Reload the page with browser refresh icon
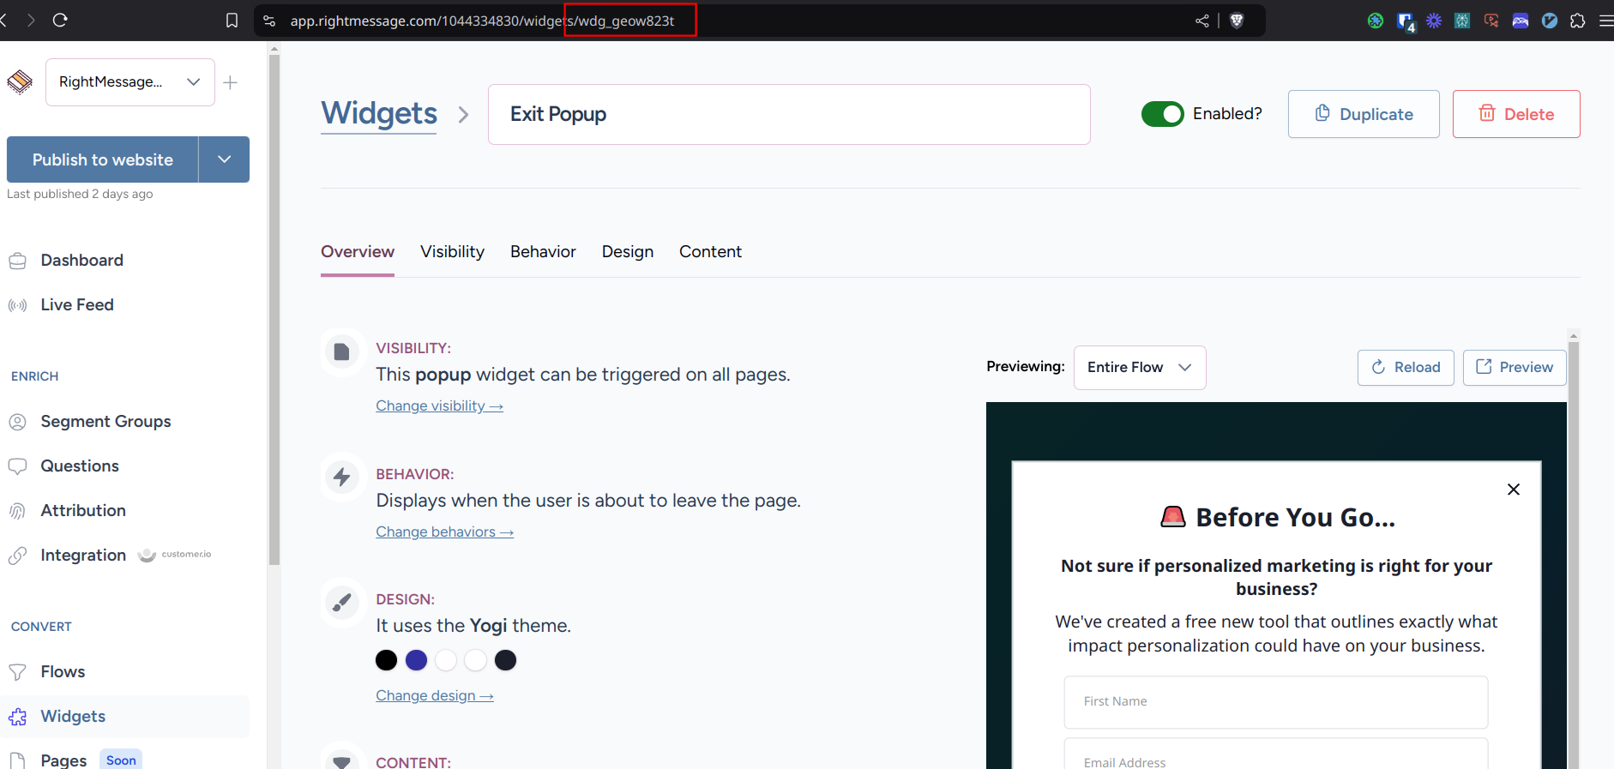 [x=60, y=20]
